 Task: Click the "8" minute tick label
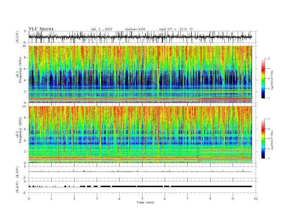[210, 199]
